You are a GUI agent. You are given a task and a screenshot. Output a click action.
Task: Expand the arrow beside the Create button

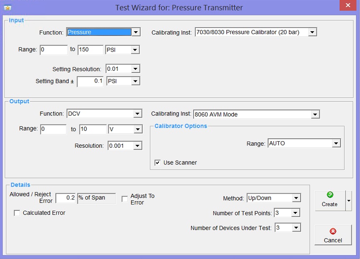coord(349,200)
